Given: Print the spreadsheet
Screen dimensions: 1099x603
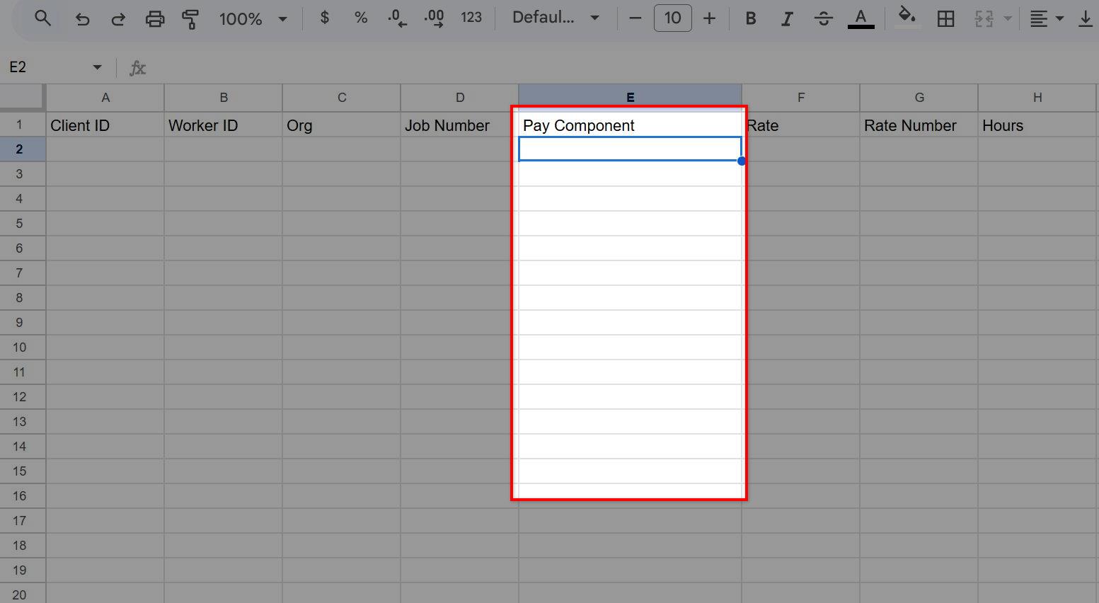Looking at the screenshot, I should [154, 18].
